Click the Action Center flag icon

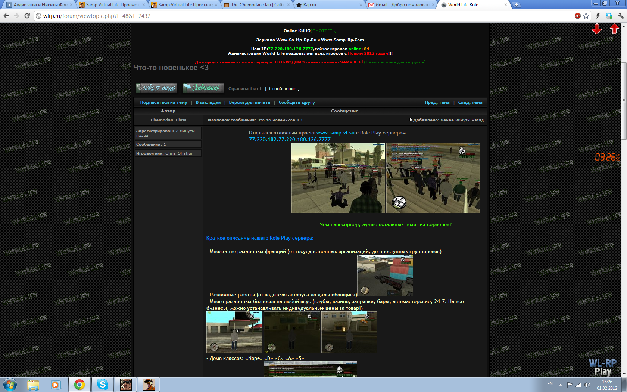click(570, 385)
